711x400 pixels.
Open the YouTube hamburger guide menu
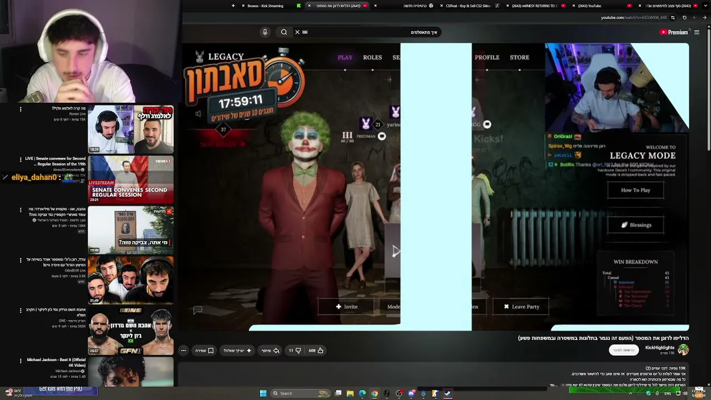697,32
